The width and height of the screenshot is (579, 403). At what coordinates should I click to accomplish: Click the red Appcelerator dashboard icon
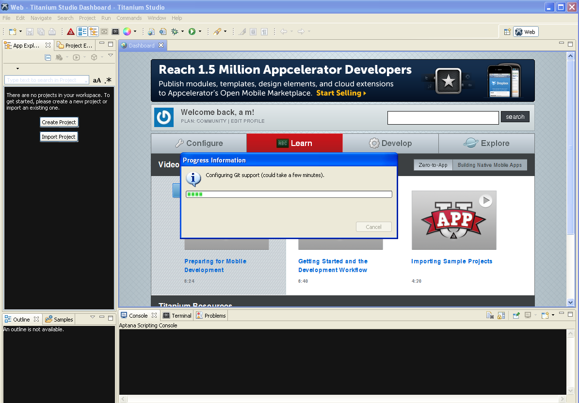click(x=70, y=32)
